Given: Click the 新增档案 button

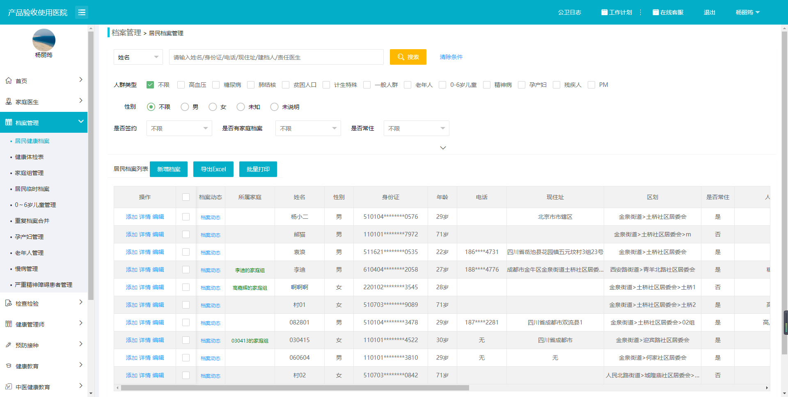Looking at the screenshot, I should 169,169.
